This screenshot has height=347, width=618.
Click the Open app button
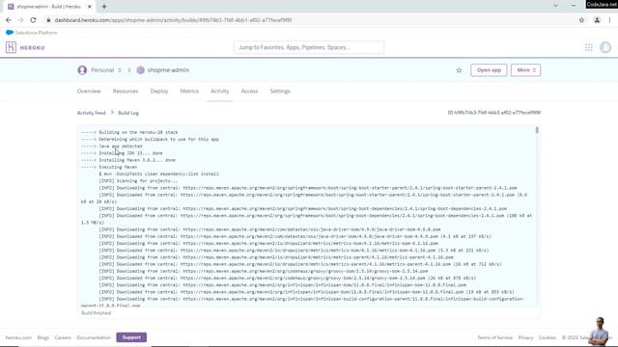[489, 70]
